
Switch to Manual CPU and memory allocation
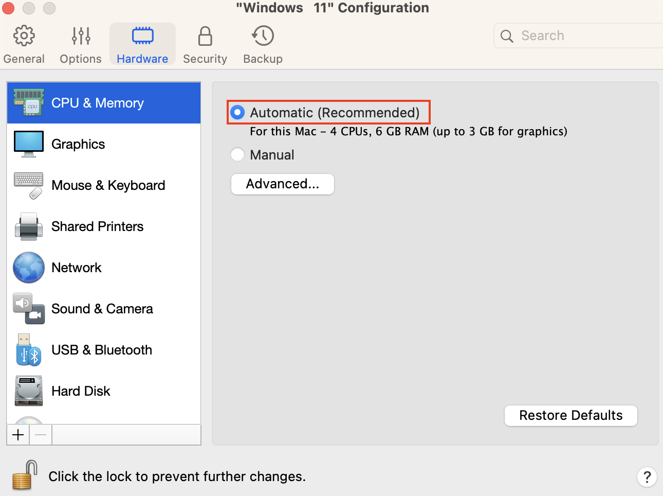[x=237, y=154]
